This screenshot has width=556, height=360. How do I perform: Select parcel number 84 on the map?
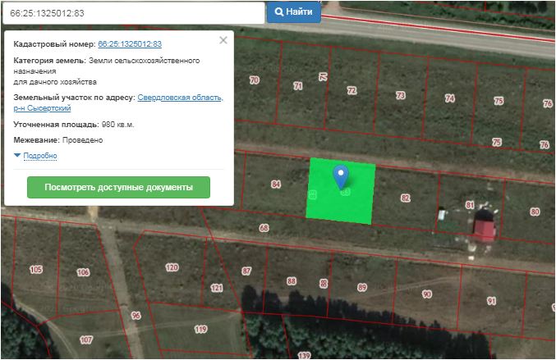point(276,185)
